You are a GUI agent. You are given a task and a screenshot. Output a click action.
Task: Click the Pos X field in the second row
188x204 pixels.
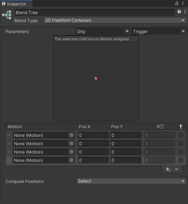tap(93, 143)
